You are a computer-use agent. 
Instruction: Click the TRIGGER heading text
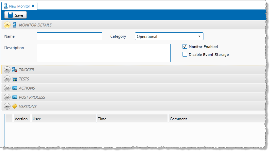point(26,70)
